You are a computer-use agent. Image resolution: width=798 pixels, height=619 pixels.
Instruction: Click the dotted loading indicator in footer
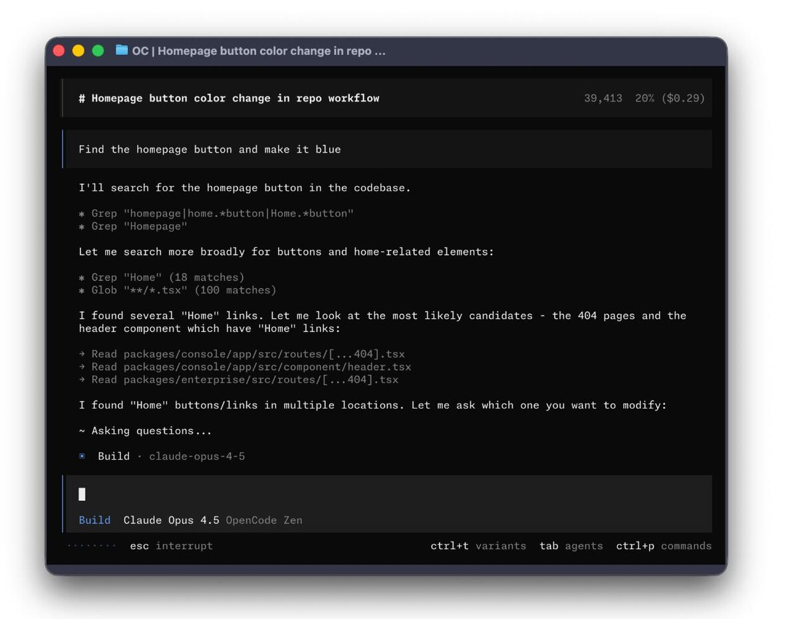pyautogui.click(x=92, y=546)
